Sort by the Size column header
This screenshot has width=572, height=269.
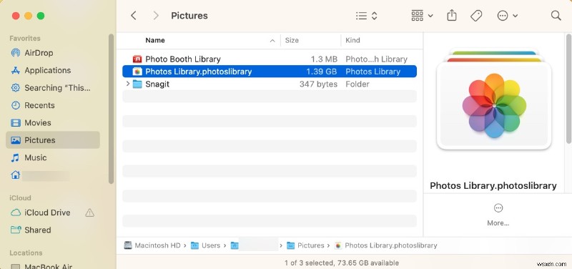(x=292, y=40)
